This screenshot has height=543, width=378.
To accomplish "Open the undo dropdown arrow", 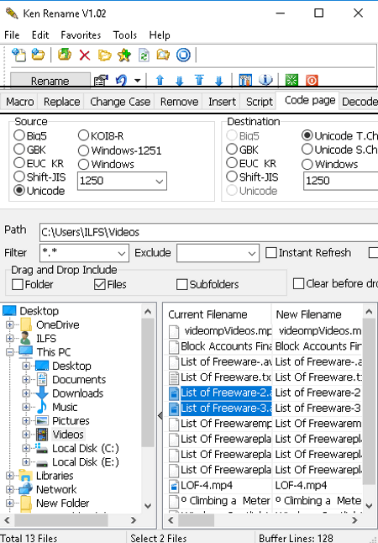I will coord(138,81).
